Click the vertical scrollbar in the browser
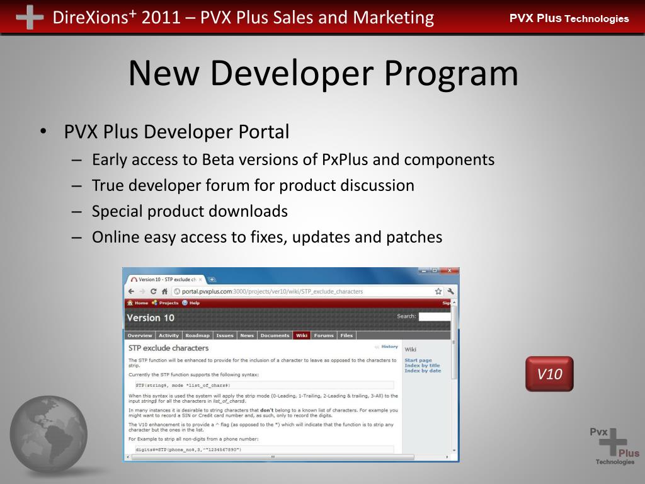This screenshot has height=484, width=645. click(454, 342)
